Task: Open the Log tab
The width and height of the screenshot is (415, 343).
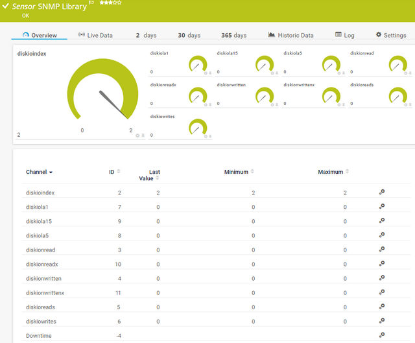Action: (344, 35)
